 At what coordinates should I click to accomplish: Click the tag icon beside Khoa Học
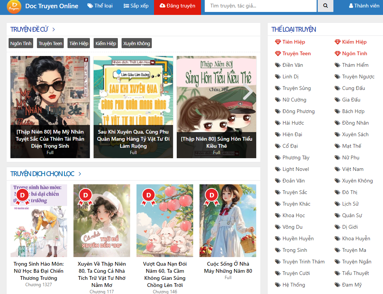278,216
